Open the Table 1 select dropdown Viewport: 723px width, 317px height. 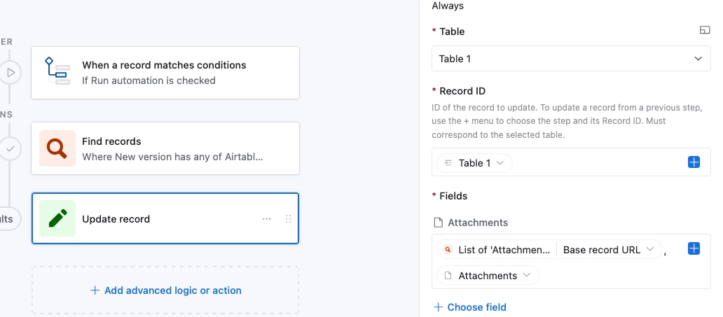[x=570, y=59]
